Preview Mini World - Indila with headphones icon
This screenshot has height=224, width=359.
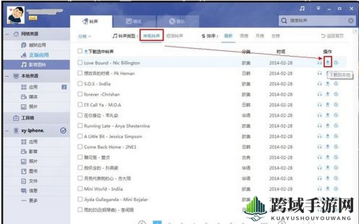coord(319,189)
